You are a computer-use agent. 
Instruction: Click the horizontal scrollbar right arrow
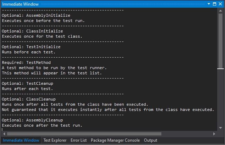tap(215, 134)
